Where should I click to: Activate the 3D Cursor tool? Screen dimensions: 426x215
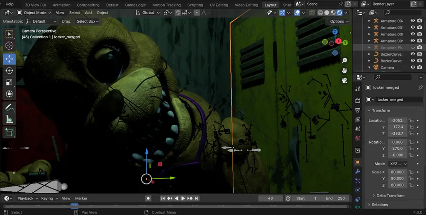[9, 45]
